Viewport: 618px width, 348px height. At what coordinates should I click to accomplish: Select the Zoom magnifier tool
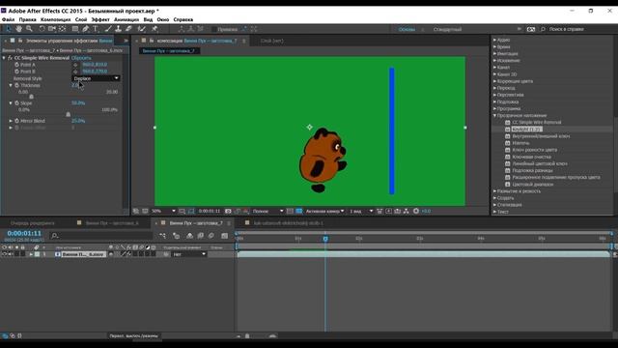(x=29, y=29)
